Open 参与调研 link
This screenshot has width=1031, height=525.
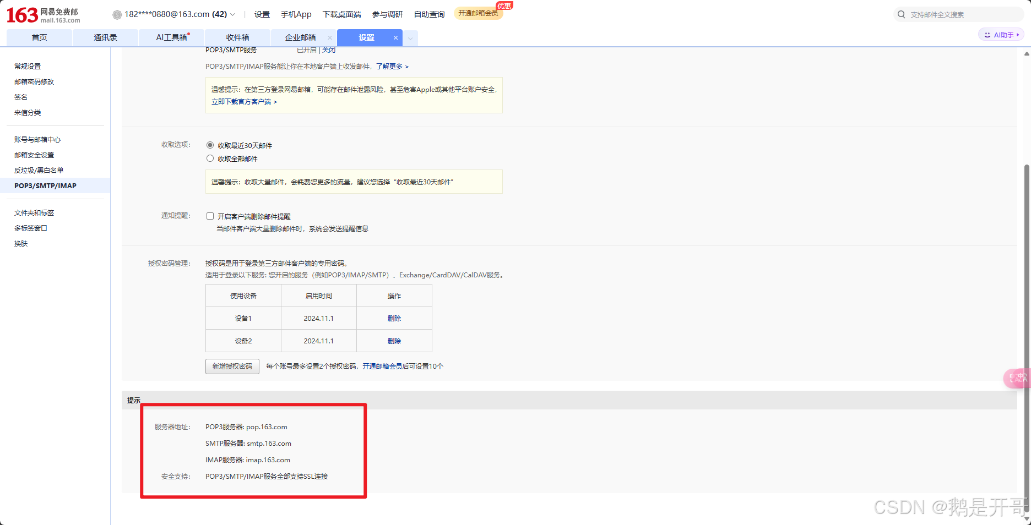(387, 14)
